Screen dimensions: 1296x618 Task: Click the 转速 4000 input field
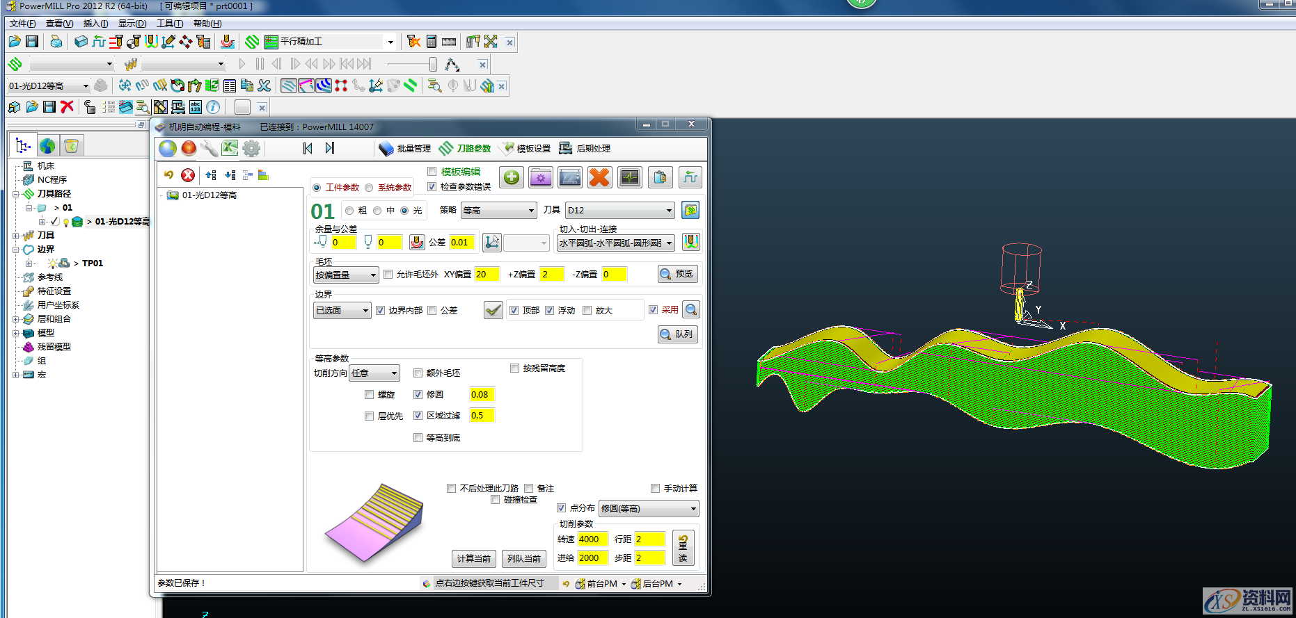click(x=592, y=539)
